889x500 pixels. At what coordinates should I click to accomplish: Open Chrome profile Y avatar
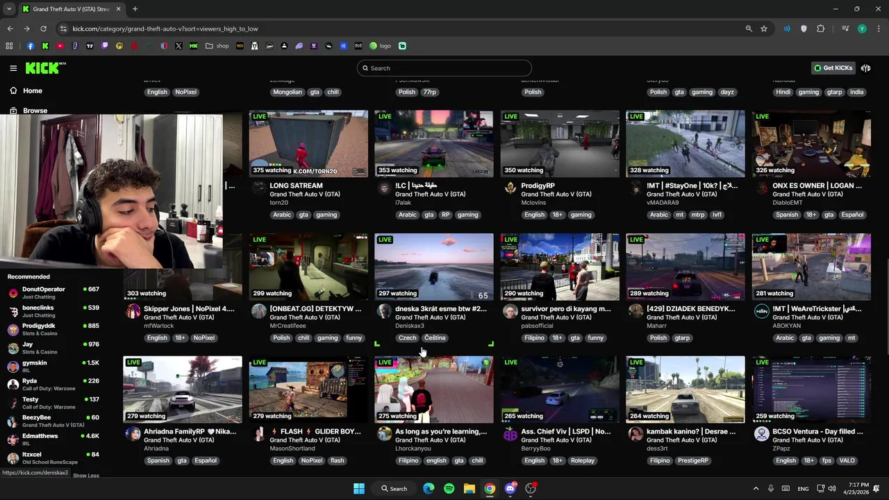click(x=862, y=28)
